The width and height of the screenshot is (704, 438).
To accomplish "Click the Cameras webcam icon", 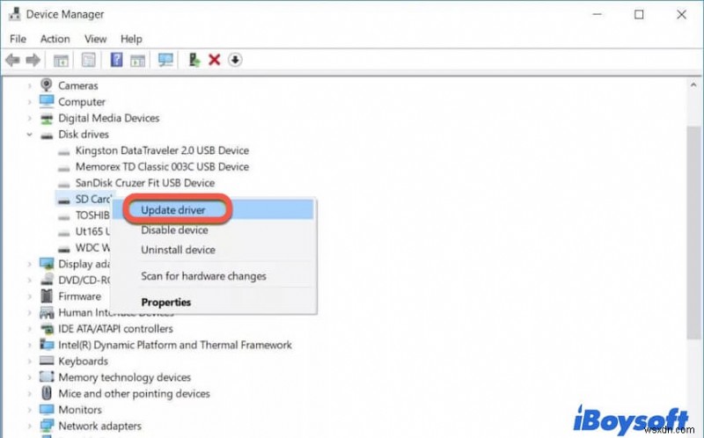I will (x=47, y=84).
